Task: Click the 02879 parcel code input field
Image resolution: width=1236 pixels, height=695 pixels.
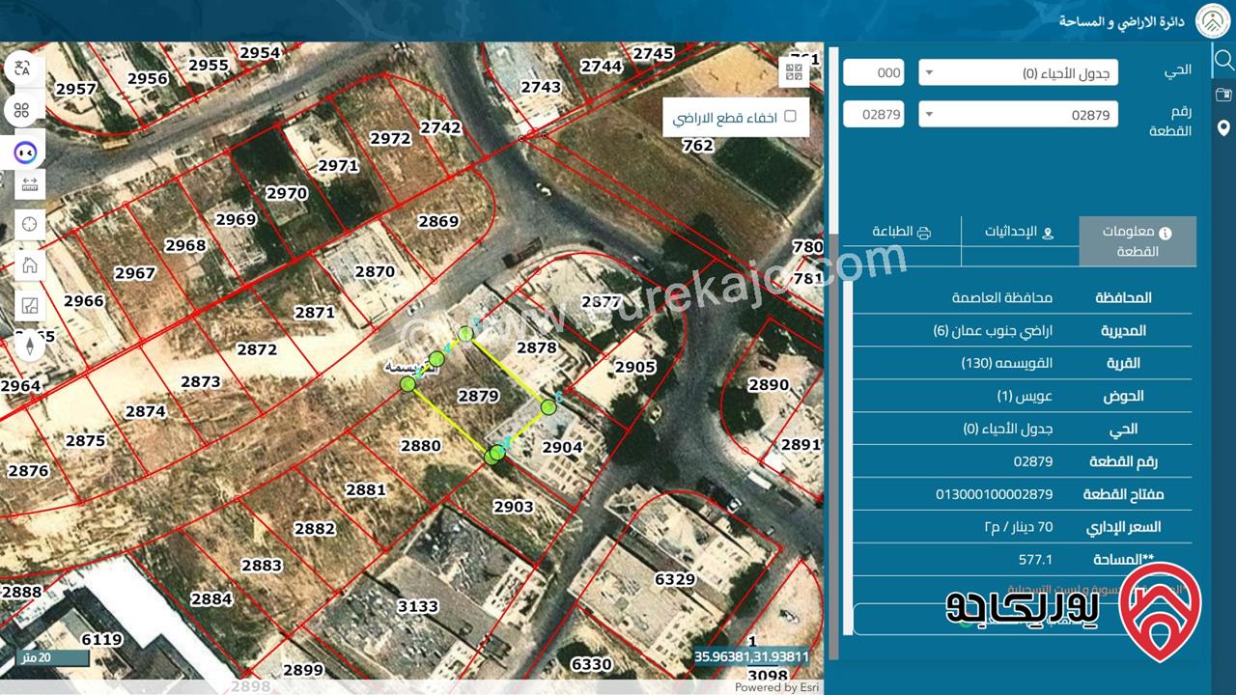Action: point(873,115)
